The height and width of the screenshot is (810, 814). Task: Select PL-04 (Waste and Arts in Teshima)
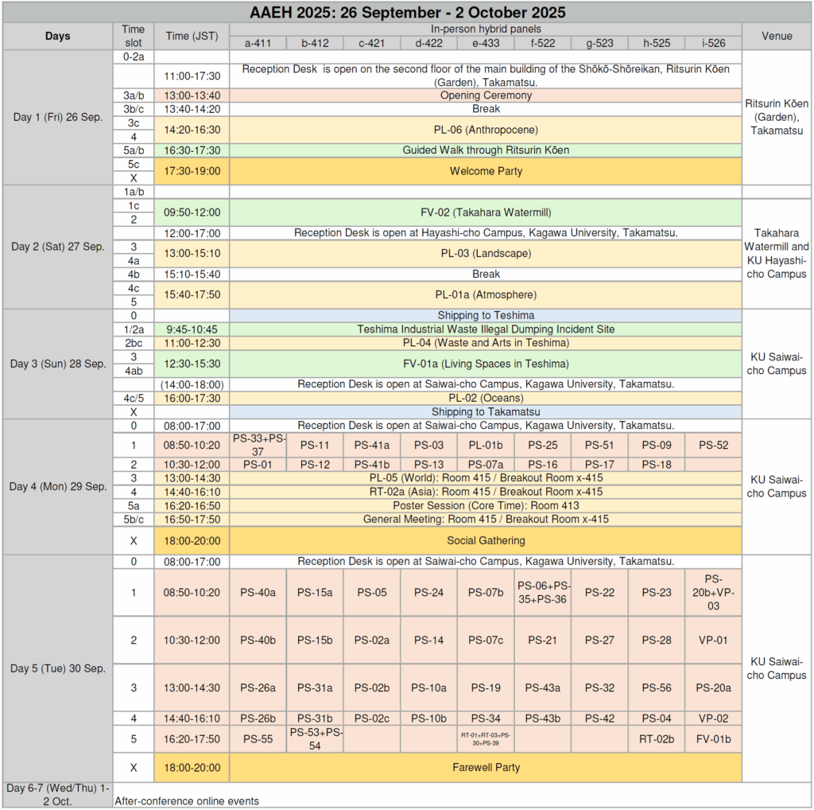point(485,343)
